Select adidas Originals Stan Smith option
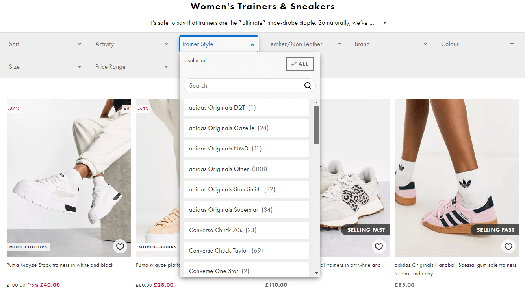 click(x=246, y=189)
